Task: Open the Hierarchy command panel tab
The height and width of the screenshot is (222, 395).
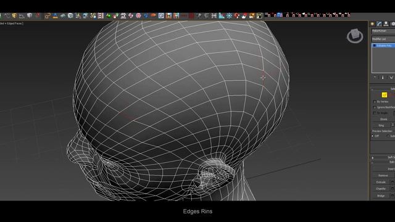Action: click(x=386, y=24)
